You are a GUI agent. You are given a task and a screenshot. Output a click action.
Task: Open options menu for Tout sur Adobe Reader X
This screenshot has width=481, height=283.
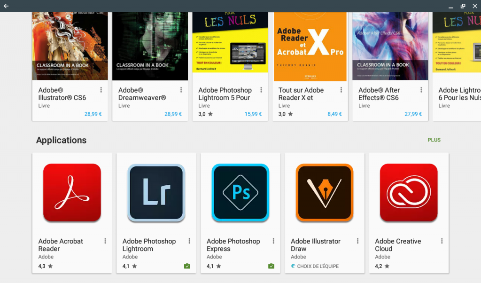(x=341, y=90)
